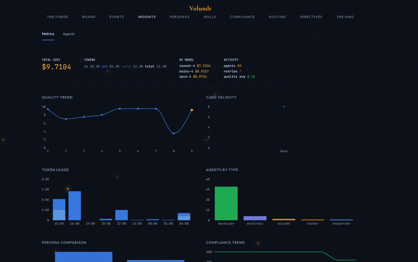
Task: Visit THE ÞING section
Action: (345, 17)
